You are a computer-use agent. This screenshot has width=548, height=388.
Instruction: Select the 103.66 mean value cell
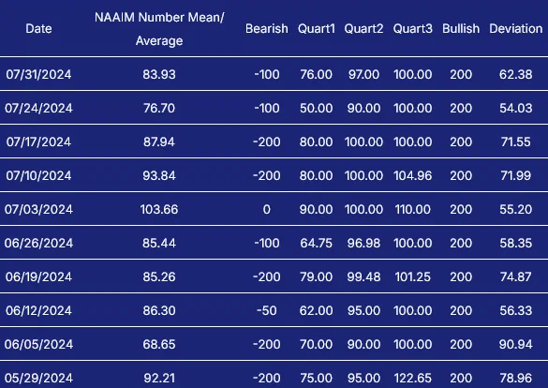point(159,209)
